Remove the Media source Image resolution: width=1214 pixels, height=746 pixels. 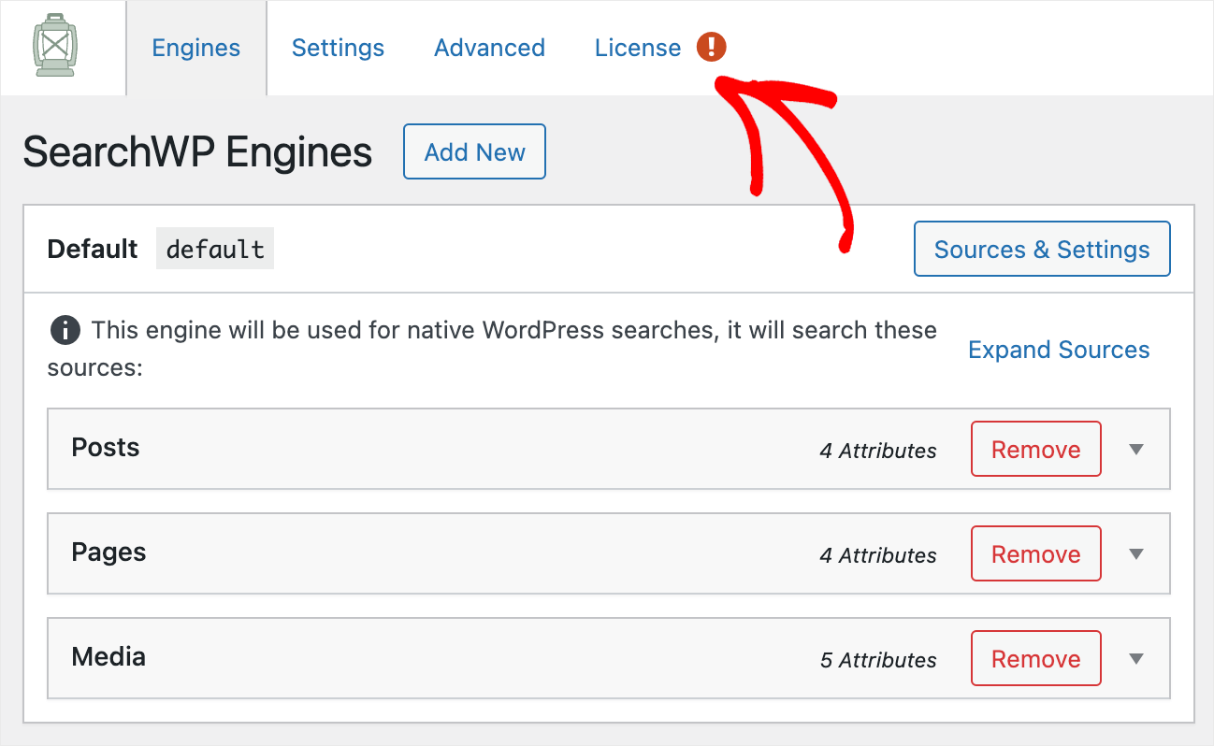(x=1035, y=658)
